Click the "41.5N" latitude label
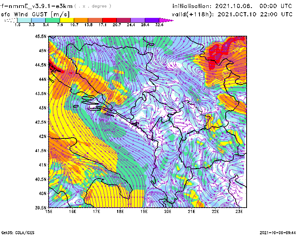Viewport: 304px width, 235px height. (x=41, y=151)
